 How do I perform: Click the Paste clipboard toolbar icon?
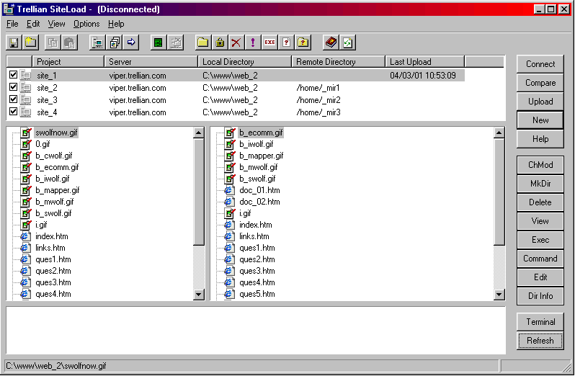click(69, 42)
